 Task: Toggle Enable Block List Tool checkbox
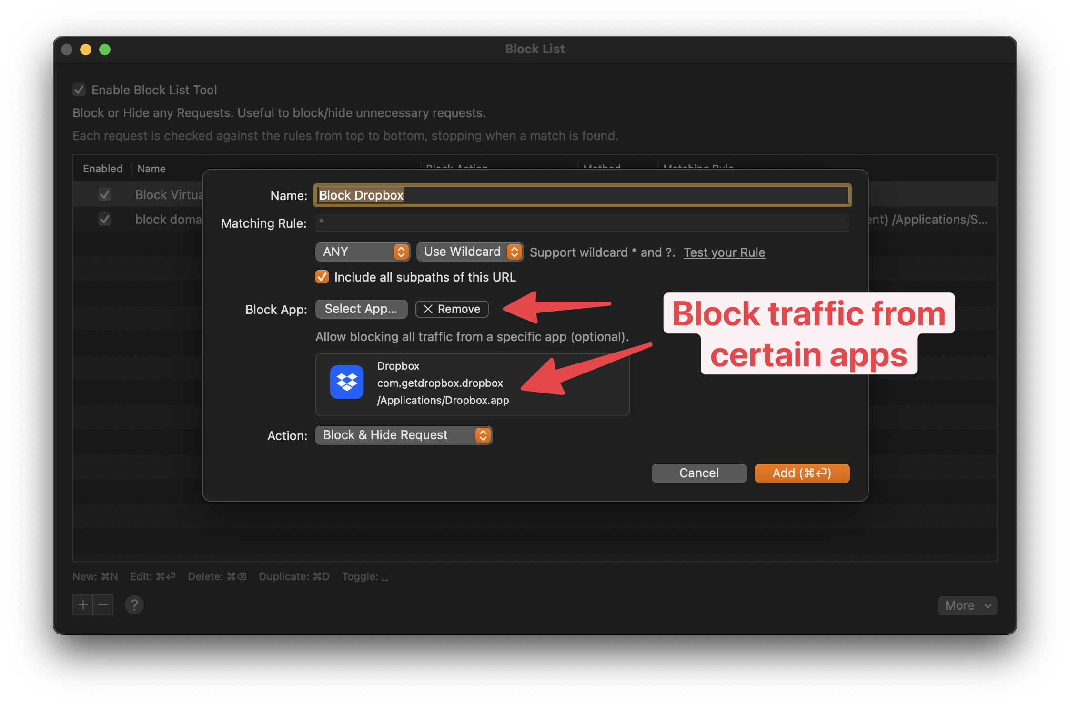click(79, 90)
